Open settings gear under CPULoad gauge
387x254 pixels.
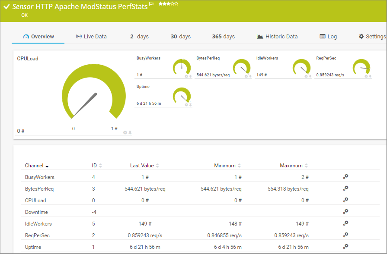(x=125, y=132)
